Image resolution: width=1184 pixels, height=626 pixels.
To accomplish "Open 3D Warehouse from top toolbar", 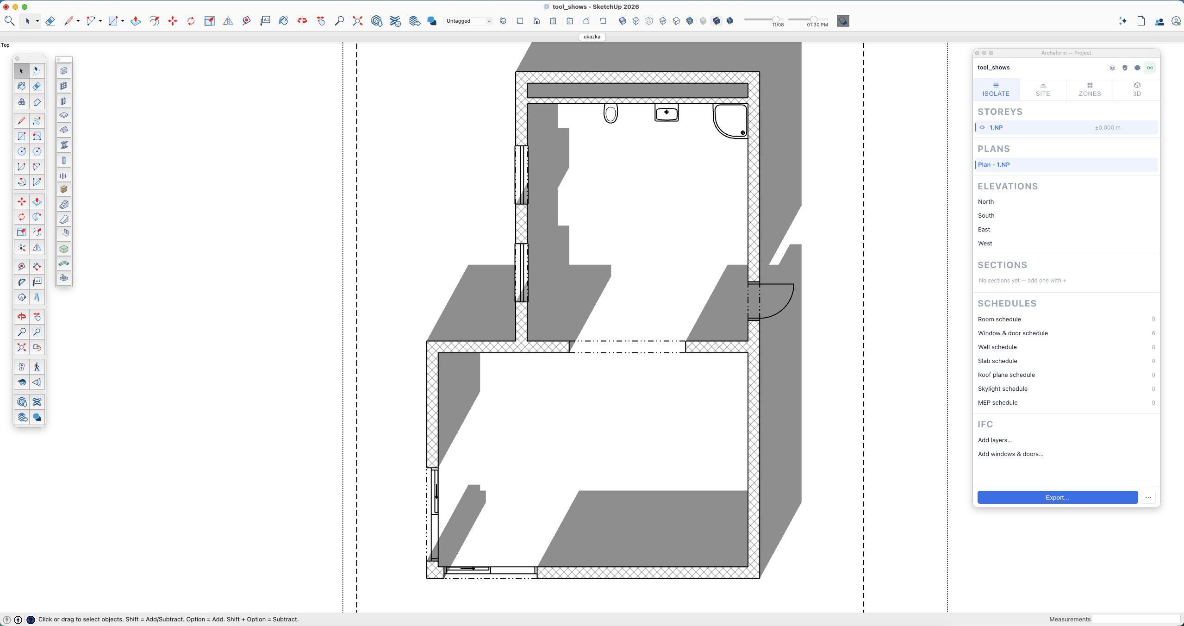I will 377,21.
